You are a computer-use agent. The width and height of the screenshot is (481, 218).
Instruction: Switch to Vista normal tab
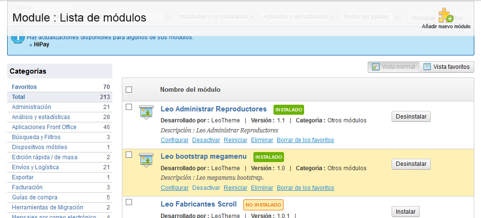pos(394,67)
